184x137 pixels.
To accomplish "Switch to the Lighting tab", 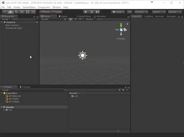I will tap(148, 16).
